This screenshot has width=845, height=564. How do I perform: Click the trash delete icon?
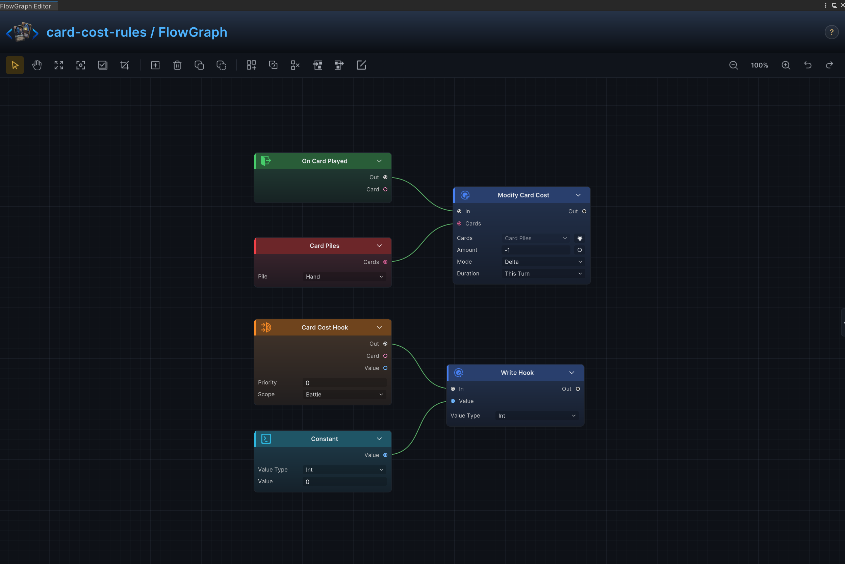177,65
